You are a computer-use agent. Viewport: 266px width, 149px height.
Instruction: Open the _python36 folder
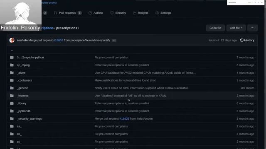pos(24,111)
